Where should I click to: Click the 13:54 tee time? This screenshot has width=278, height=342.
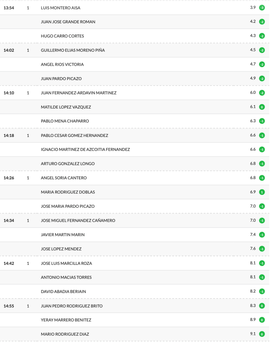(x=9, y=8)
